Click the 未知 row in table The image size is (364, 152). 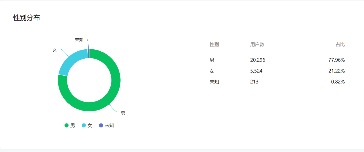[277, 82]
